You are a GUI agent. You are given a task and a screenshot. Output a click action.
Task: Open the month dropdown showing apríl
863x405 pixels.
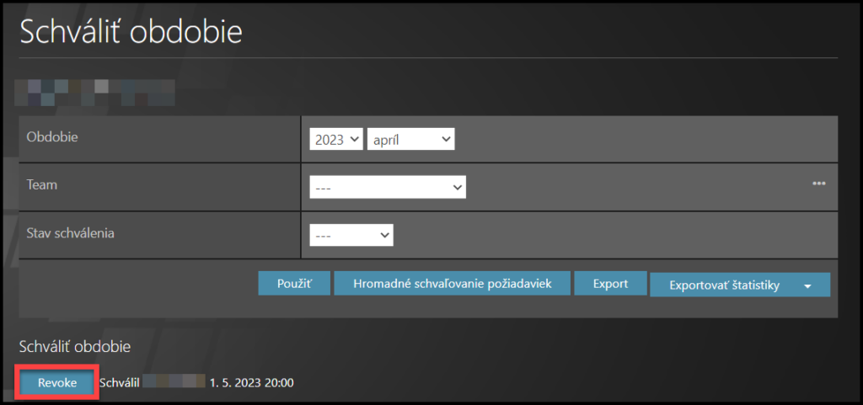coord(410,140)
